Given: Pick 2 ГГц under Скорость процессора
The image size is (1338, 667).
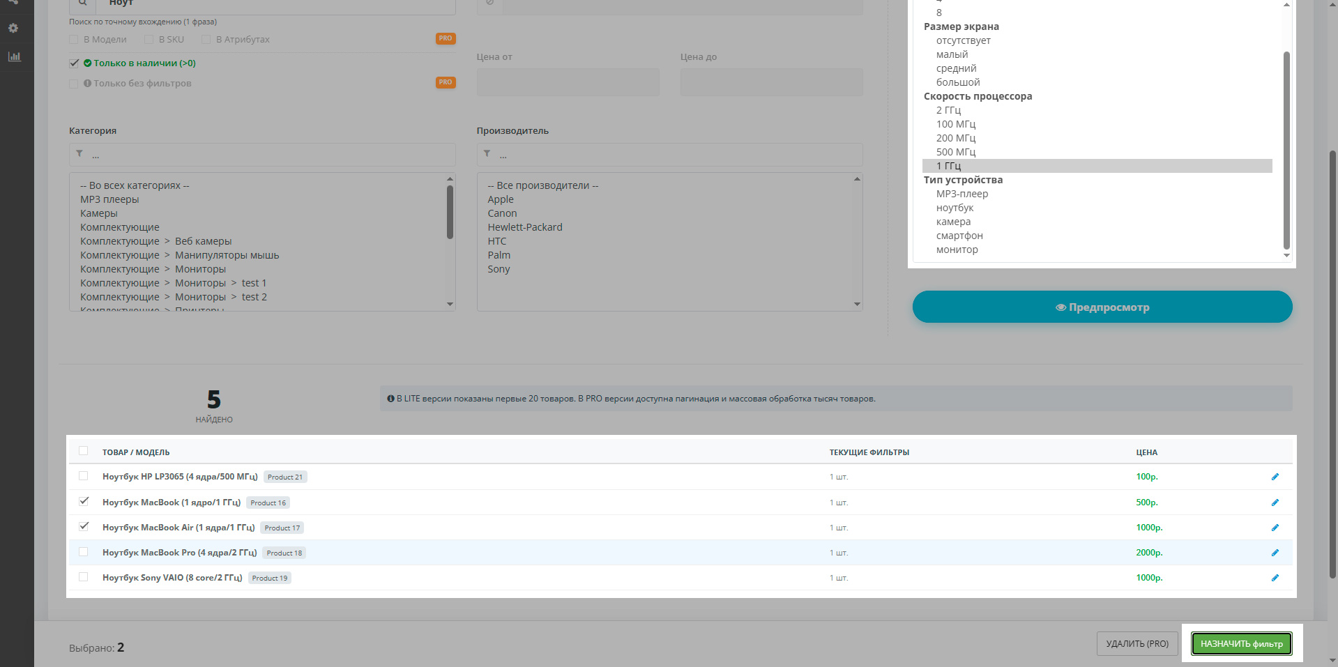Looking at the screenshot, I should point(948,110).
